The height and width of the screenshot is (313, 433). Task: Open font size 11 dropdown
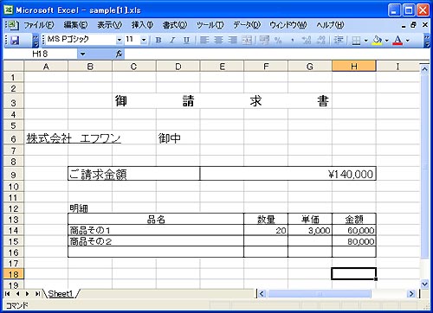coord(144,40)
